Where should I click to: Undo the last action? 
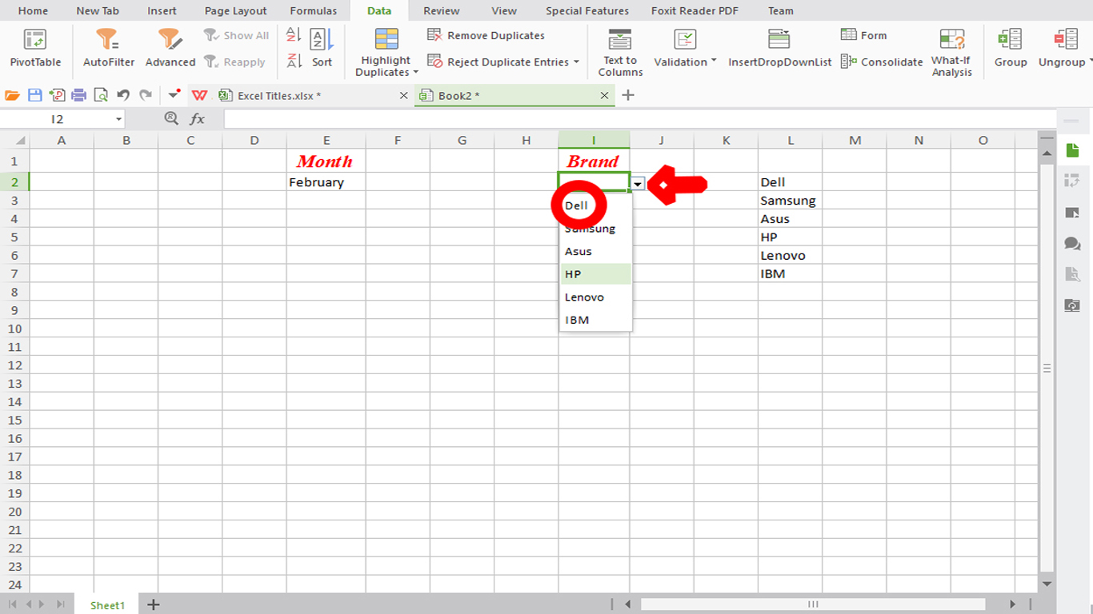(x=122, y=94)
